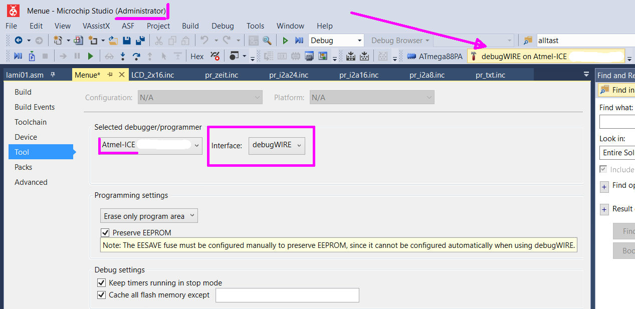Toggle the Preserve EEPROM checkbox
The height and width of the screenshot is (309, 635).
point(105,232)
